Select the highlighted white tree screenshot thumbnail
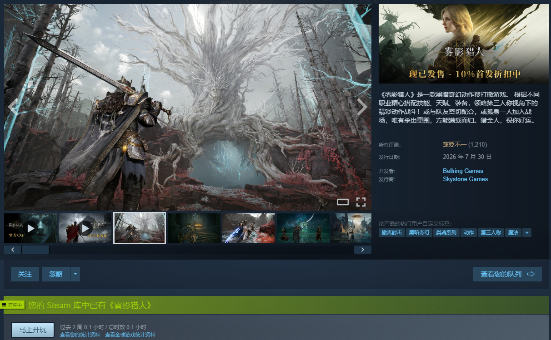The image size is (551, 340). pyautogui.click(x=140, y=228)
